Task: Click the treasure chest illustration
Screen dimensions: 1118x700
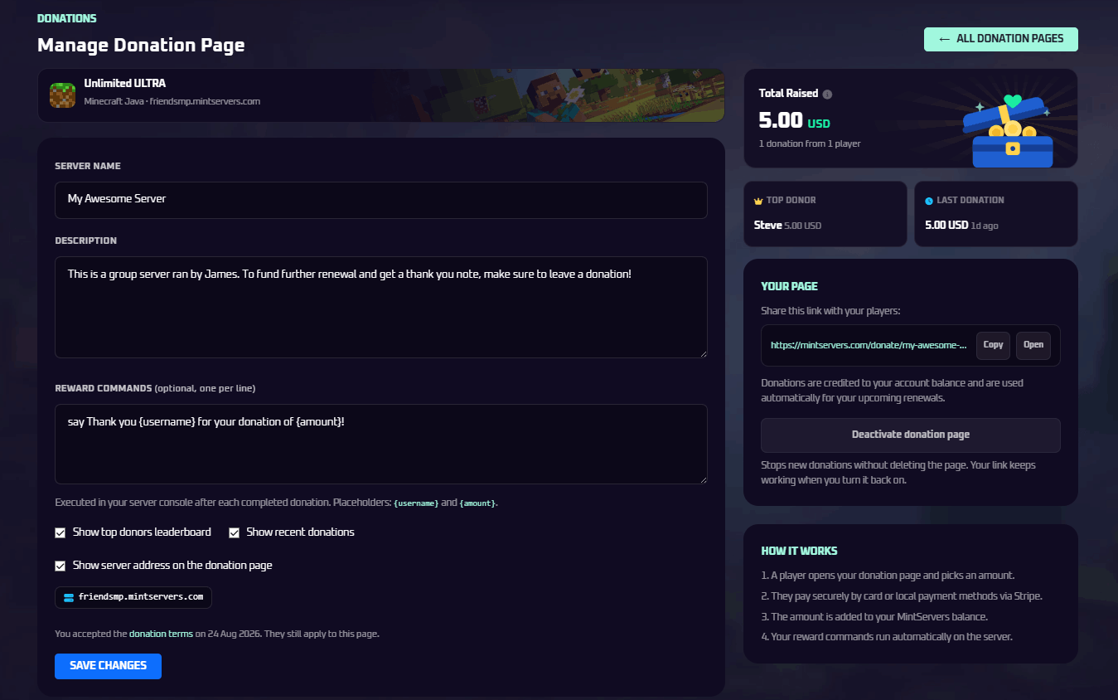Action: tap(1010, 131)
